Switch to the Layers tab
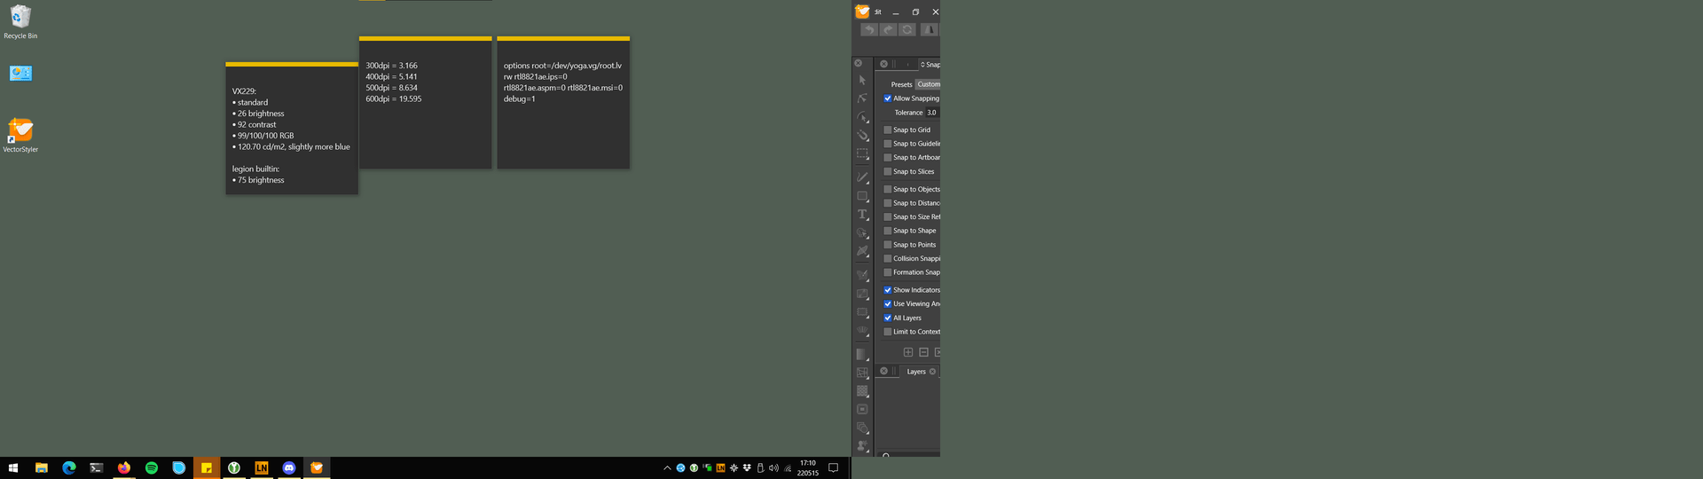 pos(915,372)
